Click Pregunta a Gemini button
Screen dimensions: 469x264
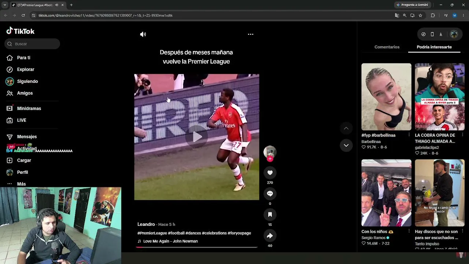click(x=412, y=5)
